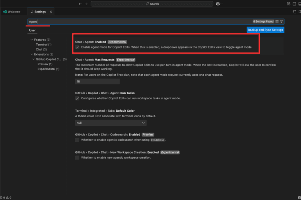Enable the Codesearch Enabled checkbox
Viewport: 301px width, 200px height.
coord(77,140)
